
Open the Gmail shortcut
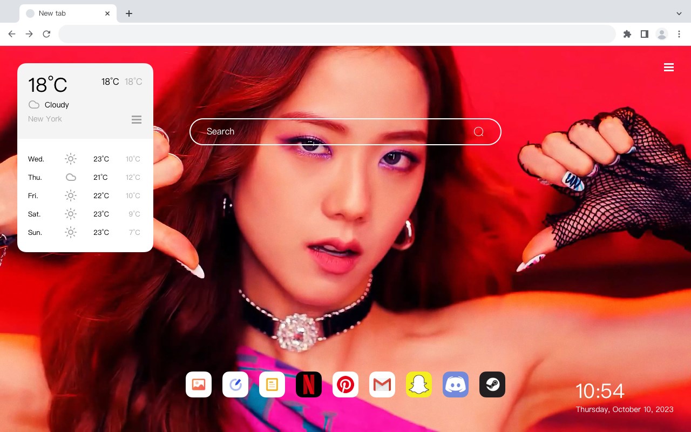(382, 384)
